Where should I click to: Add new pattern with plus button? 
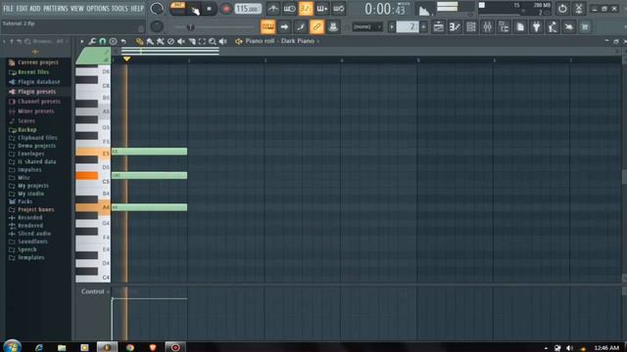(423, 27)
